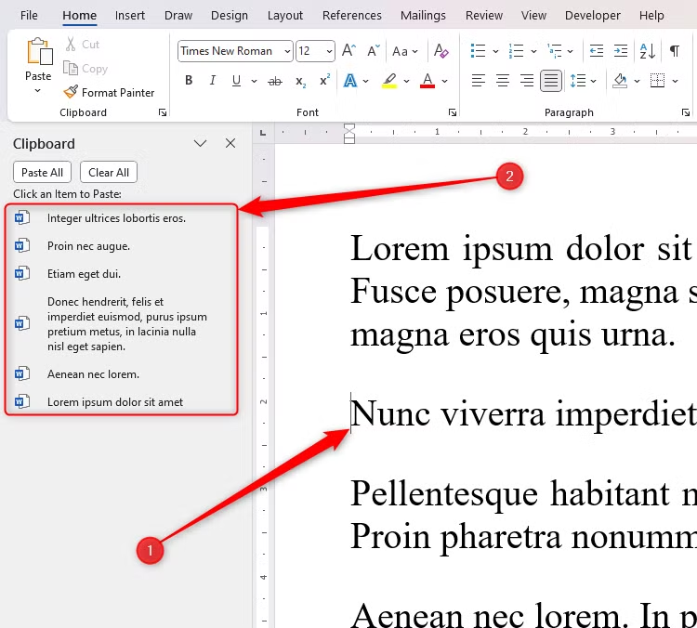Apply strikethrough formatting
This screenshot has width=697, height=628.
point(275,81)
